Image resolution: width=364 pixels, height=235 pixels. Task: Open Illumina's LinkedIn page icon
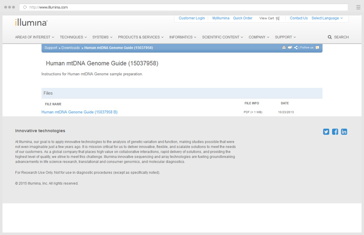pyautogui.click(x=344, y=132)
